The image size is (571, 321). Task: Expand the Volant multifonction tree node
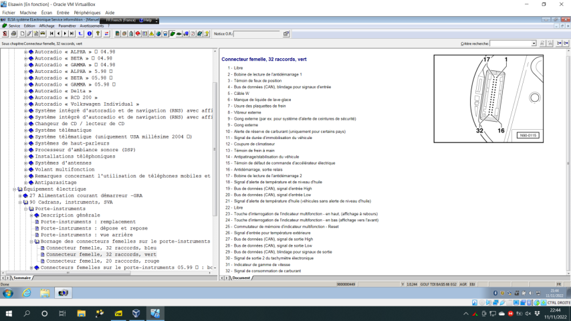[26, 169]
